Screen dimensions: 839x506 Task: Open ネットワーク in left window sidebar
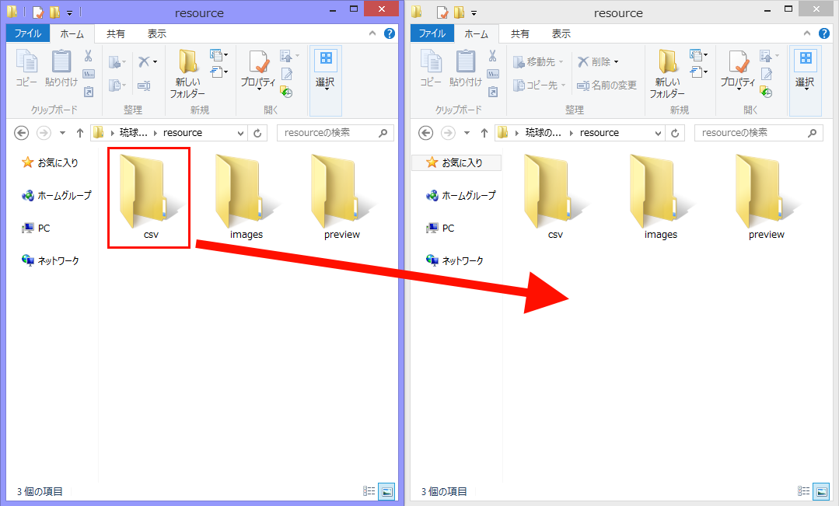coord(51,260)
